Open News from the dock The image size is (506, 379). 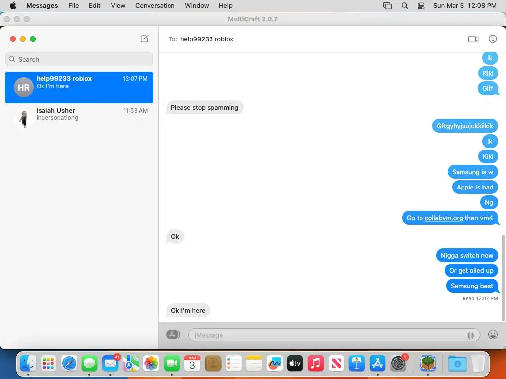336,364
